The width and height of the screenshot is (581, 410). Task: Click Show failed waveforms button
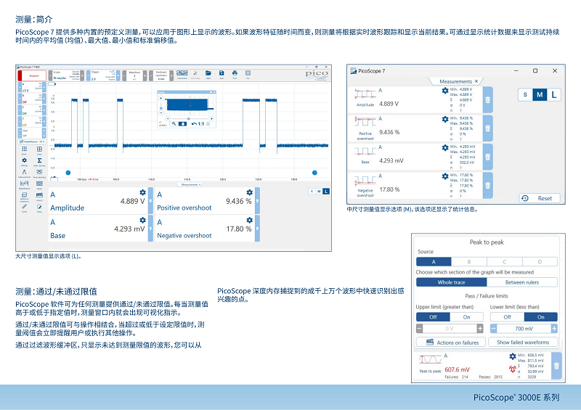click(523, 343)
